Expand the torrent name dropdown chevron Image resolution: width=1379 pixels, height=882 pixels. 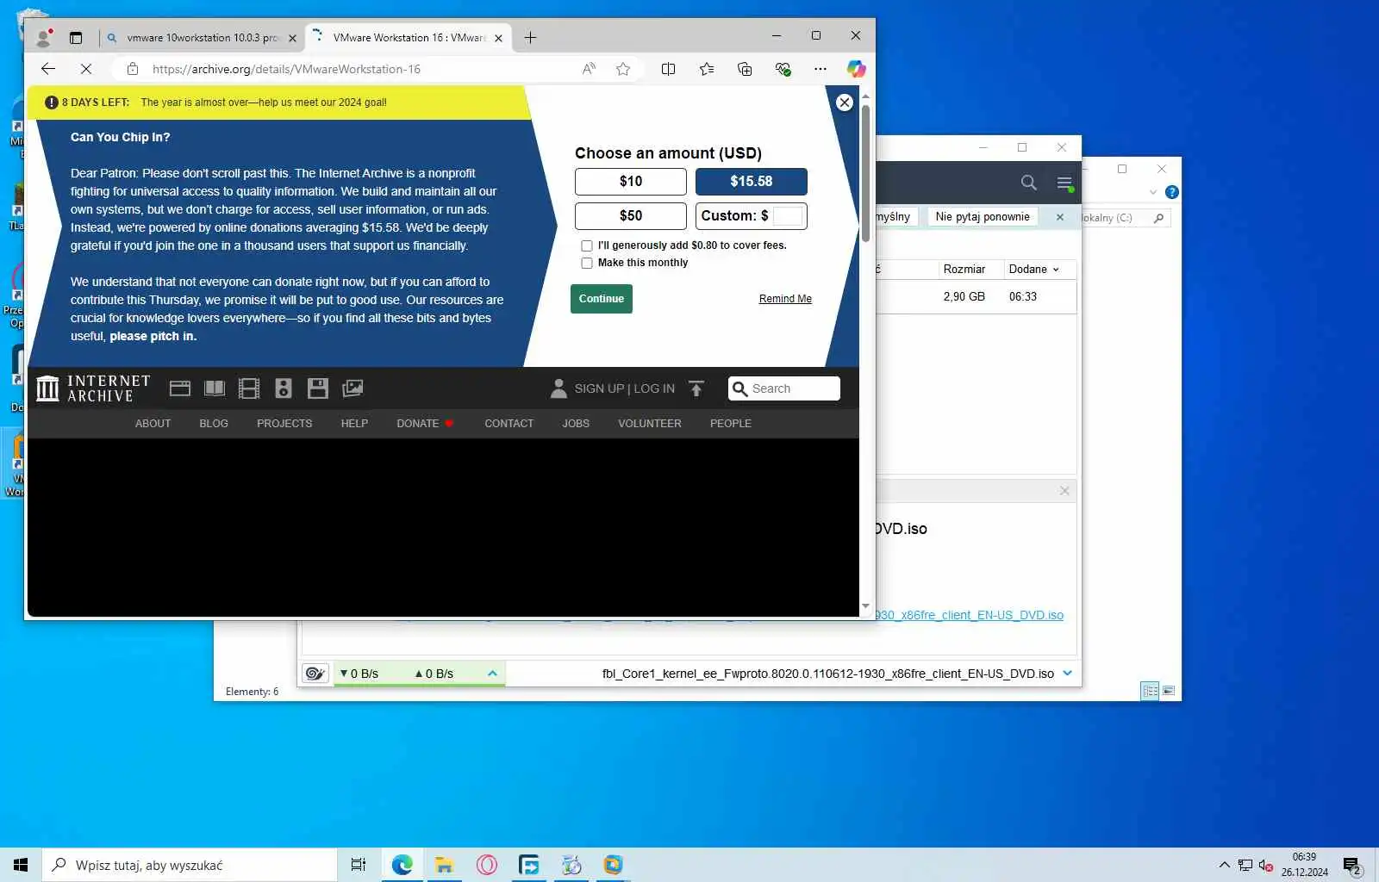coord(1068,674)
